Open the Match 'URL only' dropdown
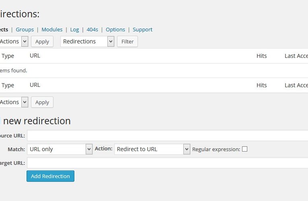The width and height of the screenshot is (308, 201). click(x=60, y=149)
